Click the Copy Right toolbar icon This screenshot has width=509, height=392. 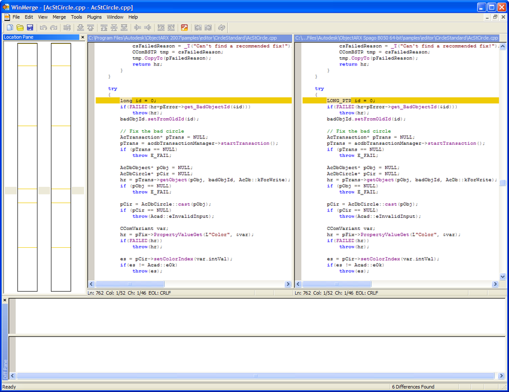tap(137, 28)
